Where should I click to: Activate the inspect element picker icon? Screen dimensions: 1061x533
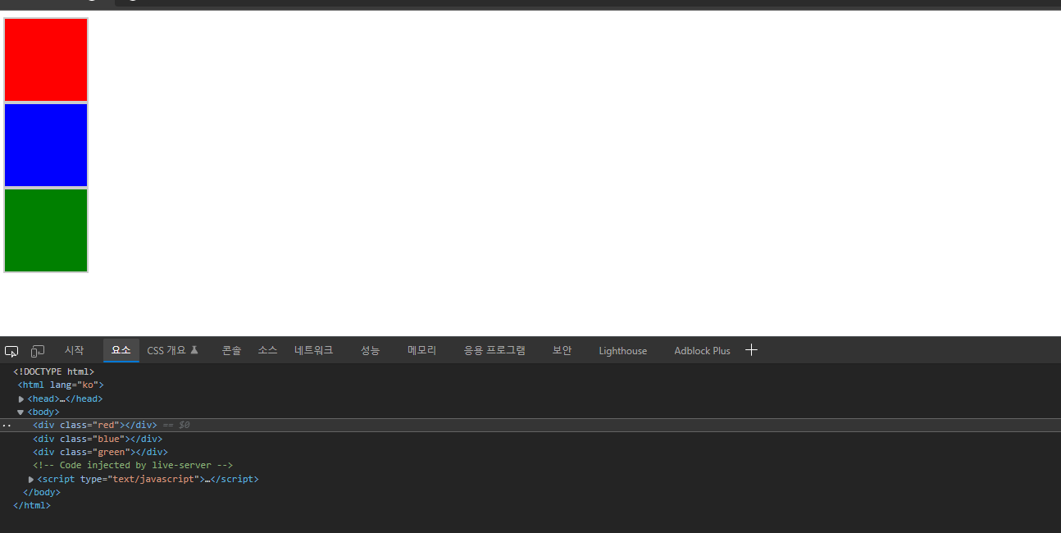(11, 351)
